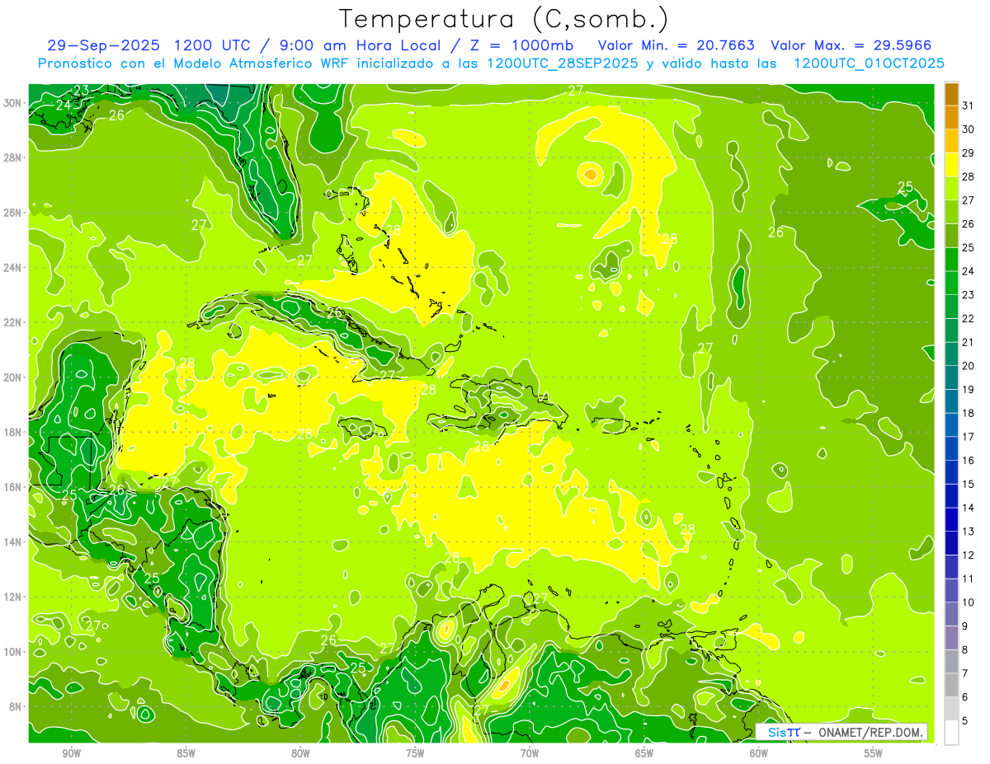Image resolution: width=990 pixels, height=764 pixels.
Task: Click the orange legend swatch between 30 and 31
Action: pyautogui.click(x=951, y=117)
